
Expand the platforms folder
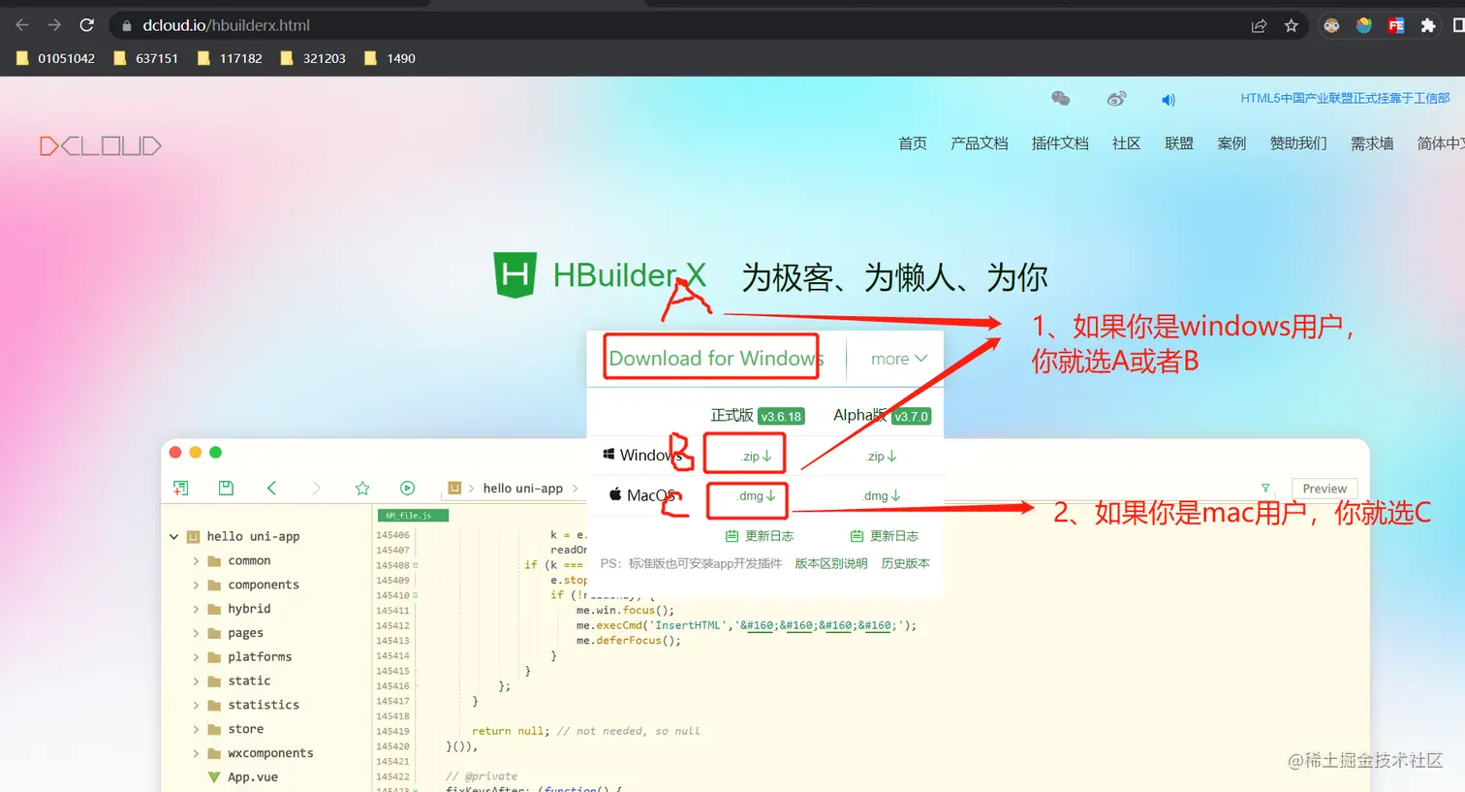(x=196, y=656)
